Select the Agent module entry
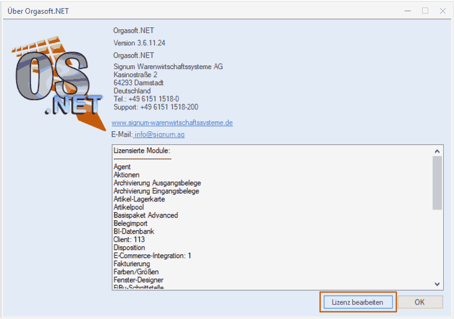 [x=122, y=167]
